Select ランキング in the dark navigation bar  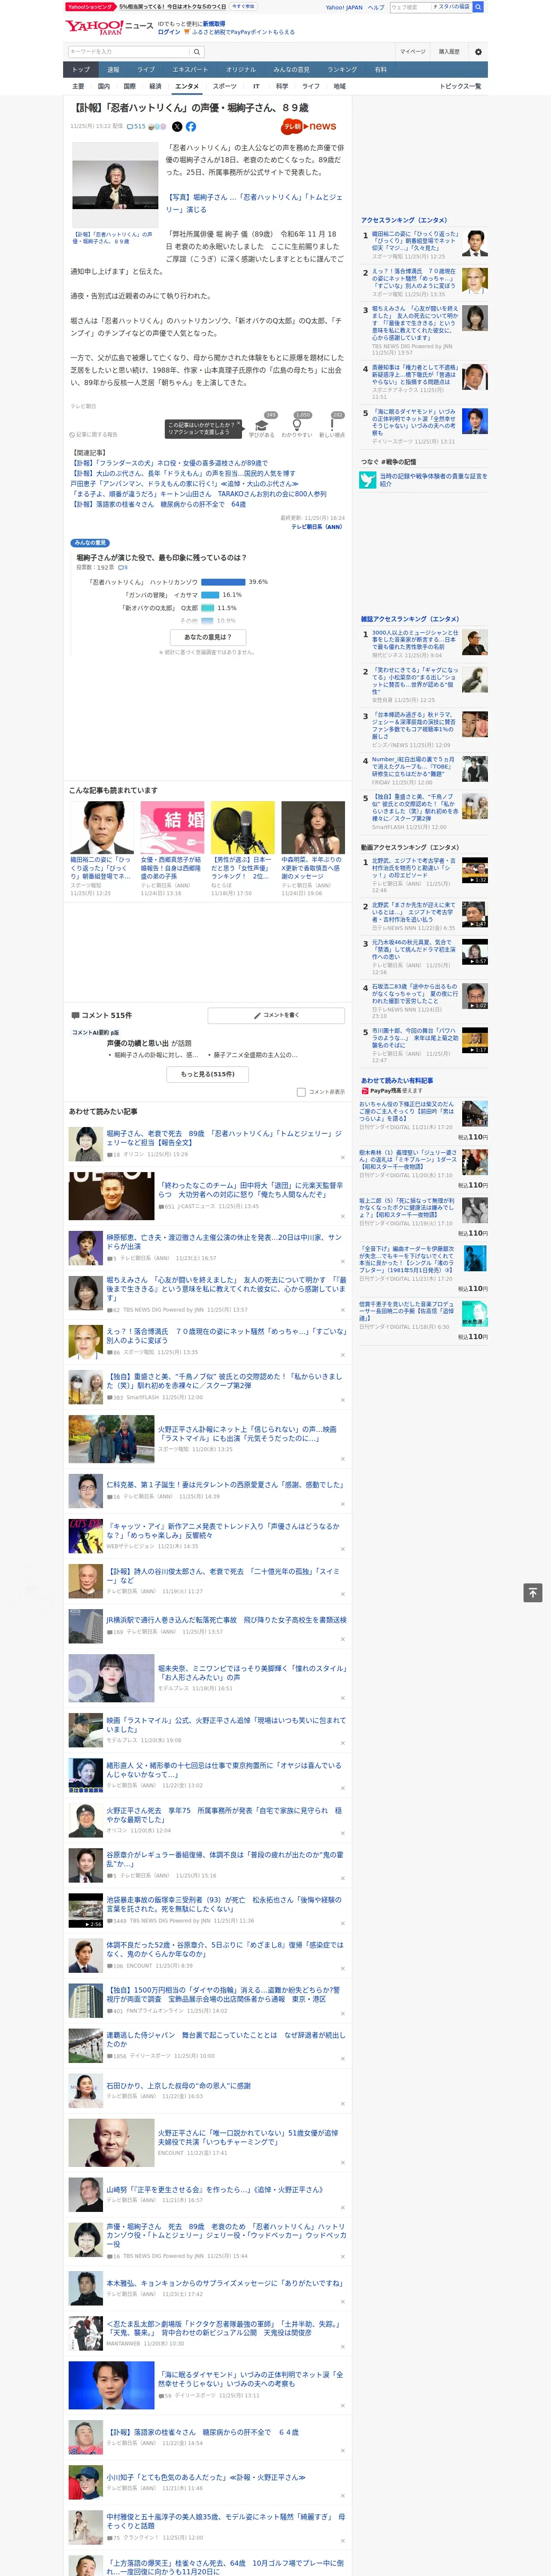(342, 69)
